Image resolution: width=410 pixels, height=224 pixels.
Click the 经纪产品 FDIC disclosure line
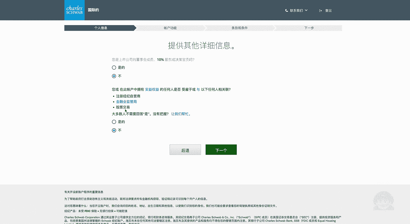click(x=96, y=211)
